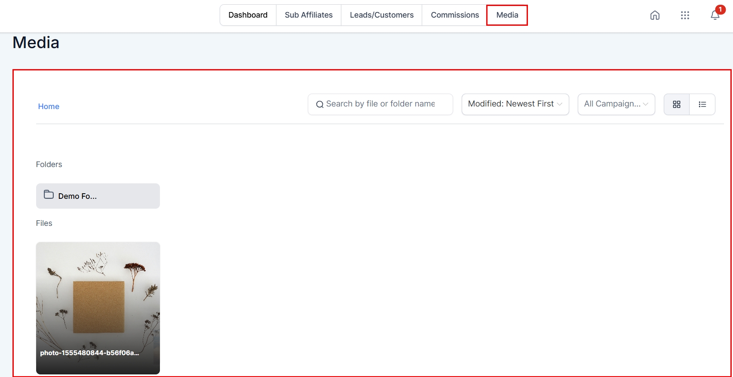Open the notifications bell
This screenshot has height=377, width=733.
[715, 16]
